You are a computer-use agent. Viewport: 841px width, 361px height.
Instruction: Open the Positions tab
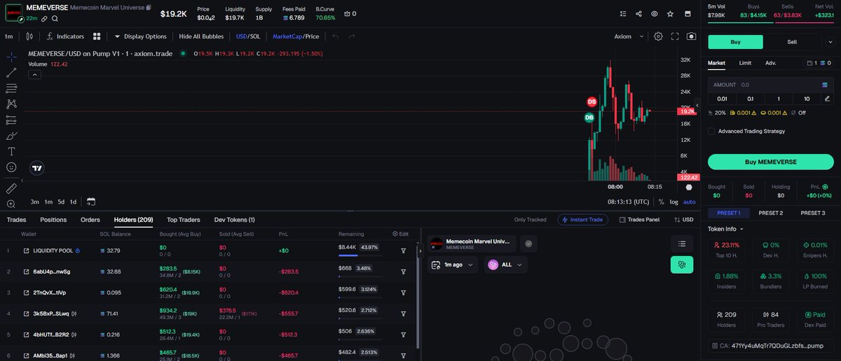53,220
